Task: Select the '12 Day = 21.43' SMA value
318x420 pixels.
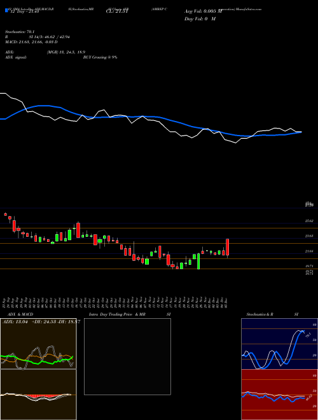Action: click(24, 11)
